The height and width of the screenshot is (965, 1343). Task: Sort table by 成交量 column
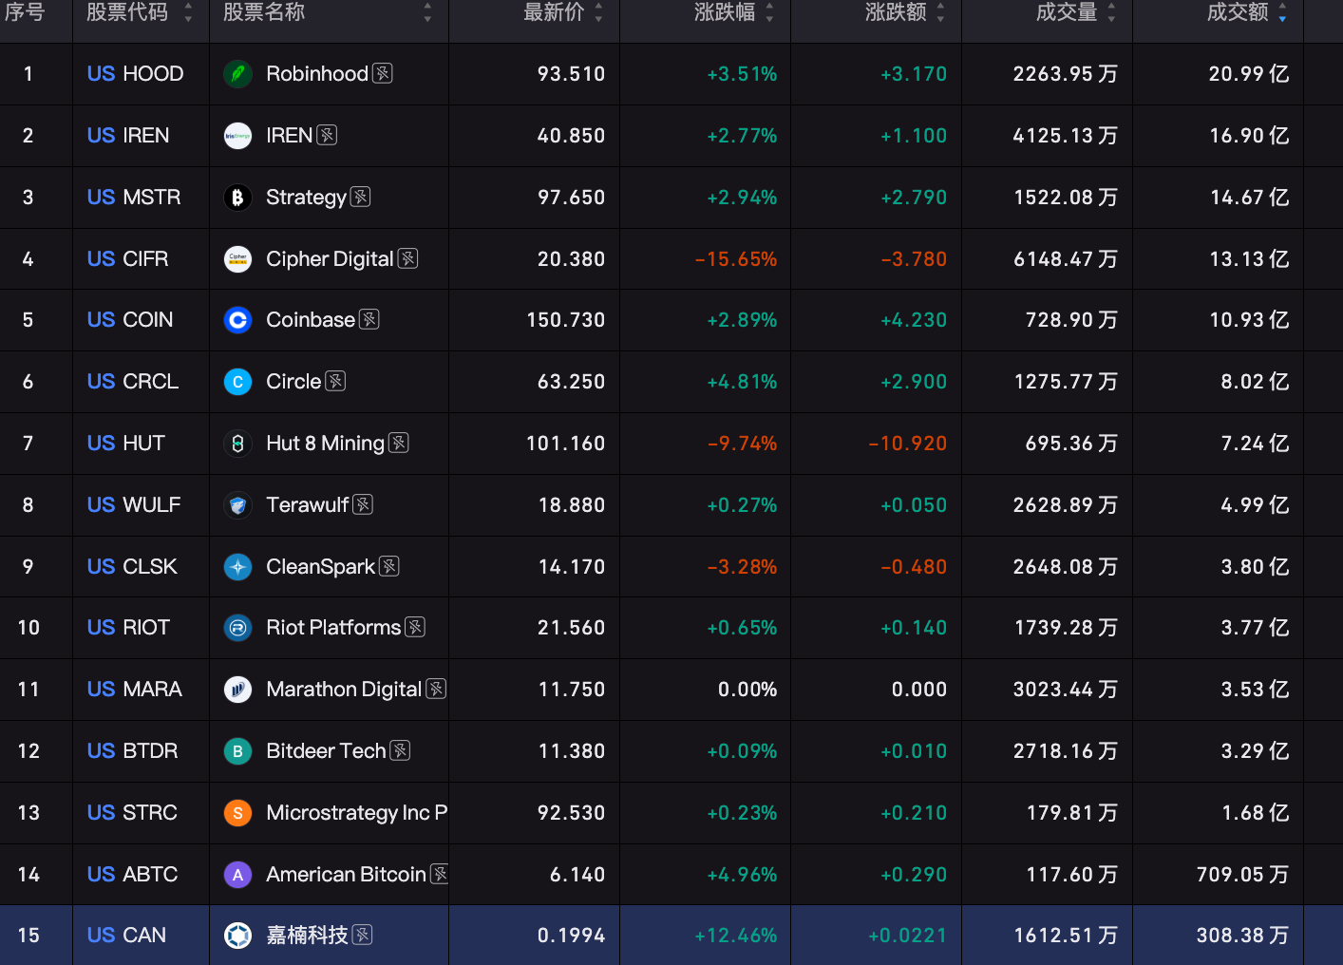[x=1111, y=12]
